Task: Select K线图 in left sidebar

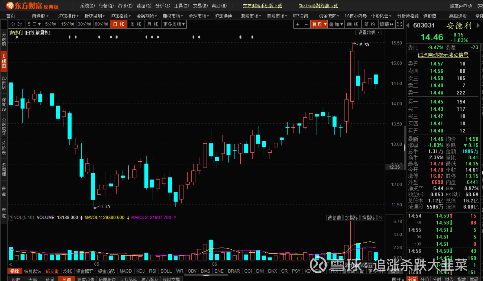Action: point(4,61)
